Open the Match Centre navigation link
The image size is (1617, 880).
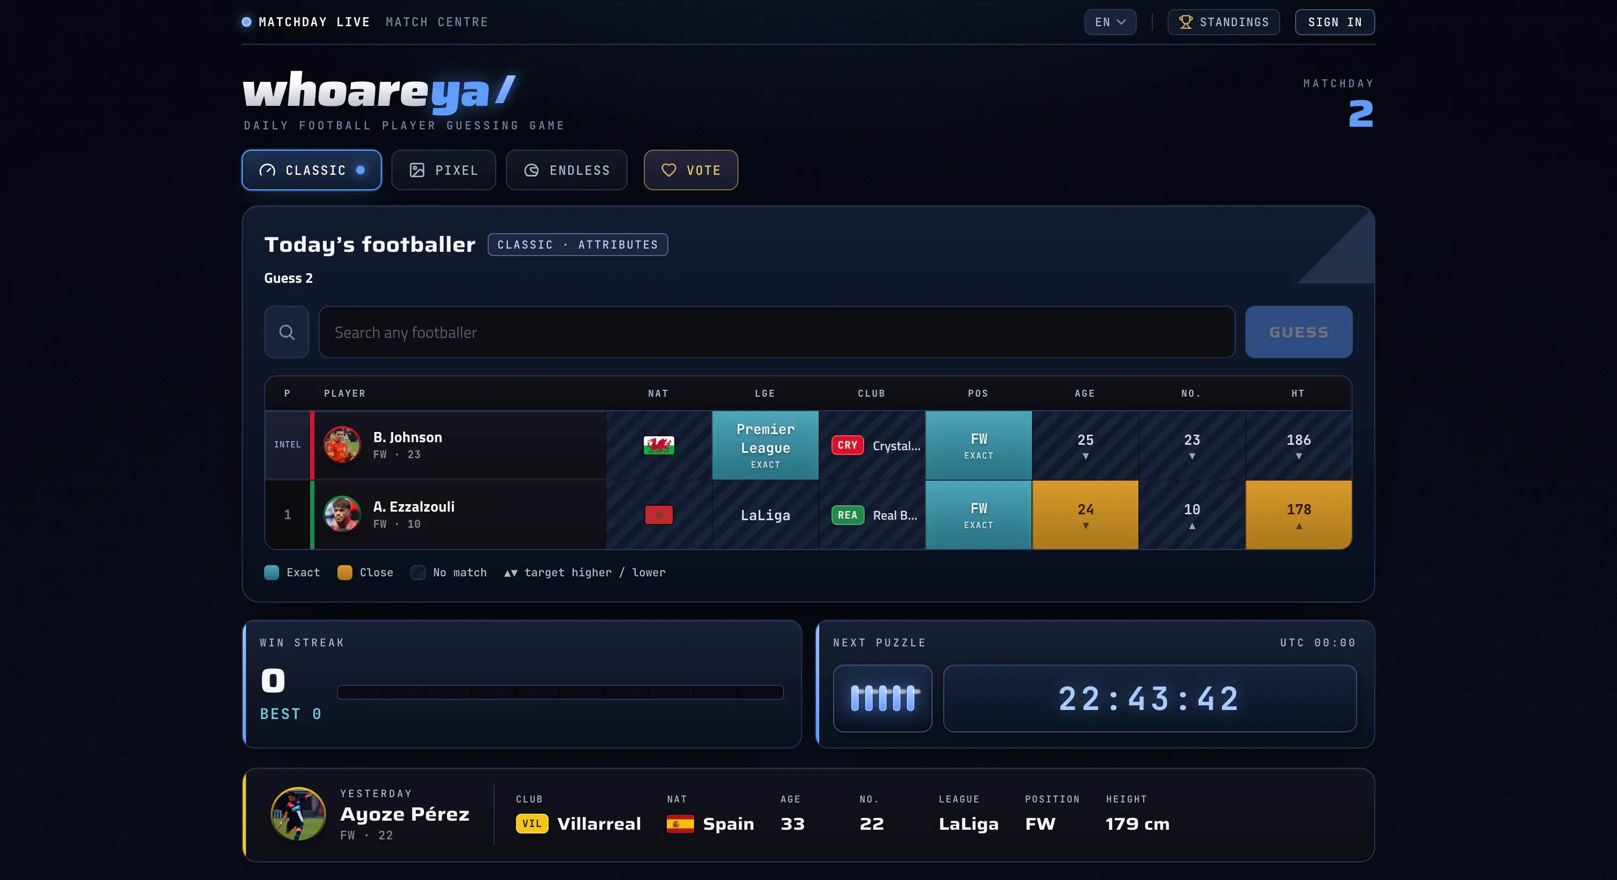[437, 22]
